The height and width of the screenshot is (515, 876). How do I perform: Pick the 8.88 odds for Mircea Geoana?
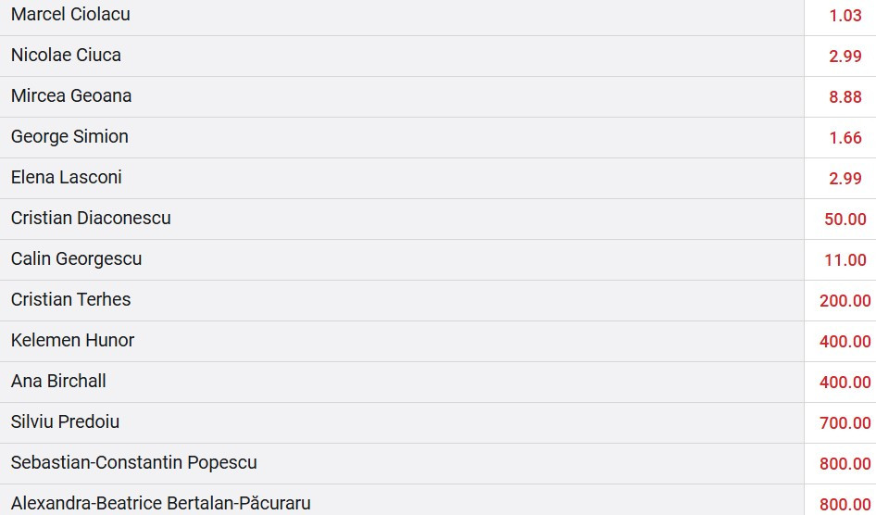(845, 97)
